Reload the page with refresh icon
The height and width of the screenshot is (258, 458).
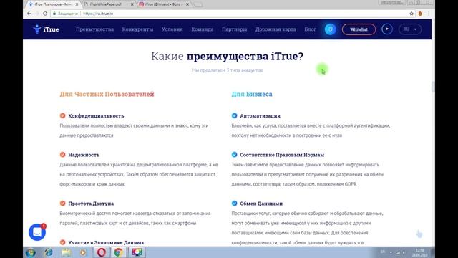(45, 14)
